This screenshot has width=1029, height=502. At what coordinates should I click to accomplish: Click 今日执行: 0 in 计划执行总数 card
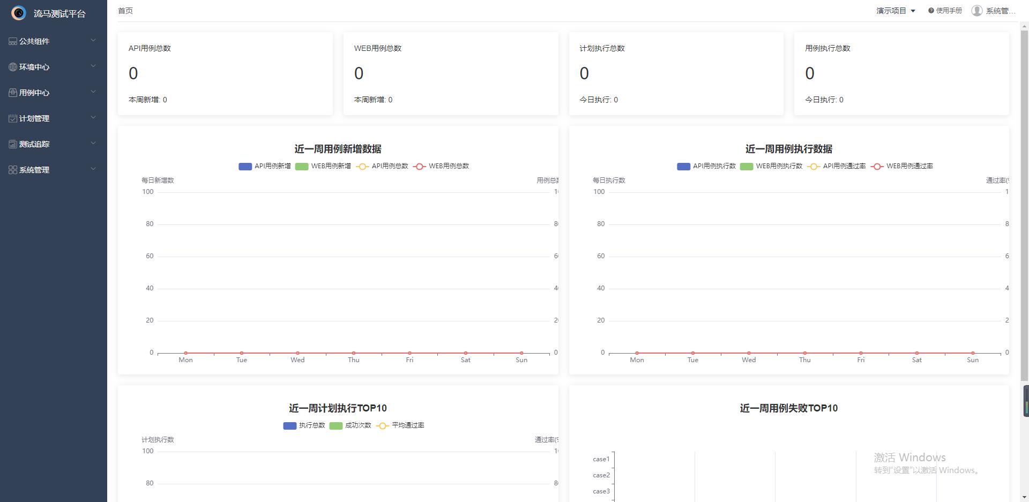(x=599, y=100)
